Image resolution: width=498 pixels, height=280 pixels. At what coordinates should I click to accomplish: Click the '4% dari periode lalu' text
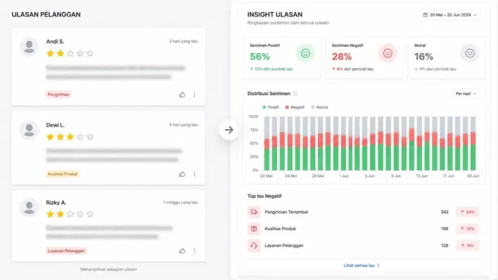tap(437, 69)
